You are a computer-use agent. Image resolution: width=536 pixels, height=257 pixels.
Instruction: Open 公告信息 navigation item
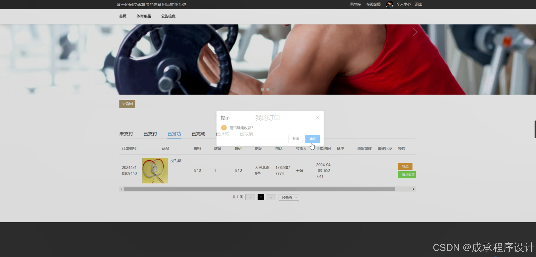[168, 16]
